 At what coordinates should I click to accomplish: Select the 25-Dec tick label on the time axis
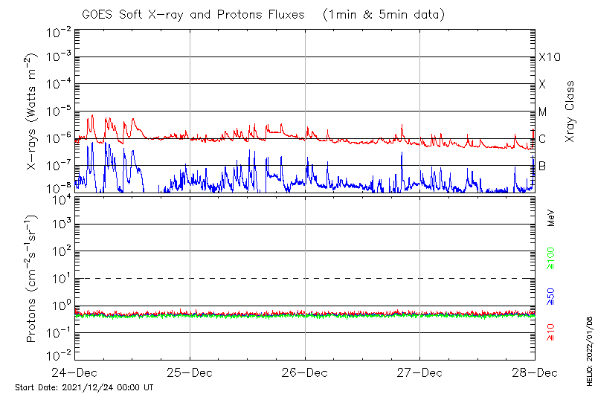click(190, 372)
